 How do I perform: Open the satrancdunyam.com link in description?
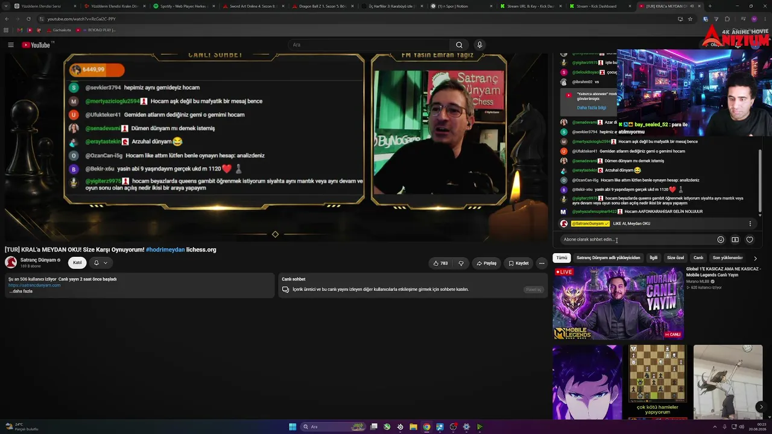tap(34, 285)
